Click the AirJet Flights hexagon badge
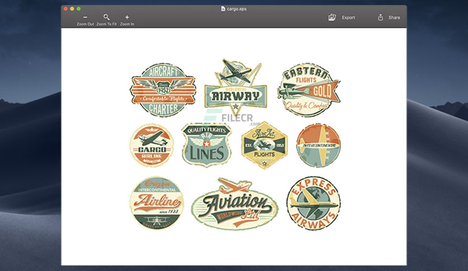468x271 pixels. click(264, 146)
